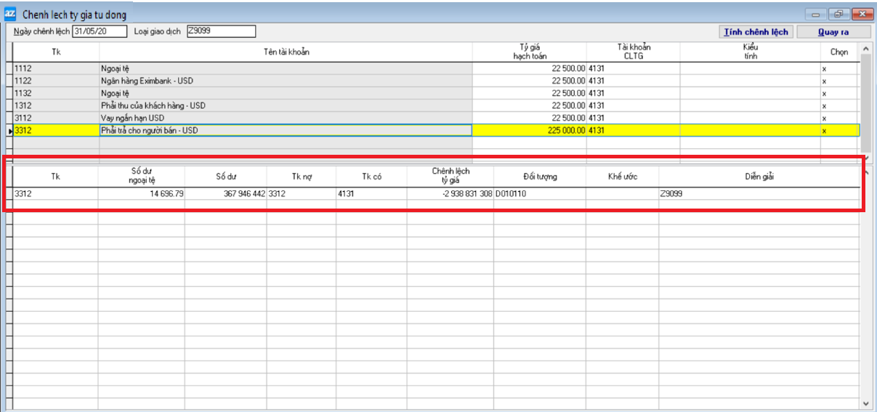This screenshot has width=877, height=412.
Task: Toggle the Chọn mark for account 1122
Action: [824, 81]
